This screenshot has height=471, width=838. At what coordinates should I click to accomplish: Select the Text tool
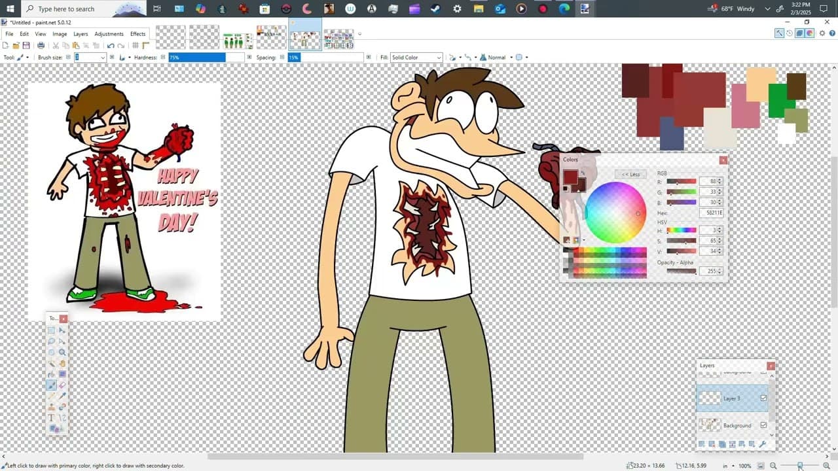click(x=51, y=418)
